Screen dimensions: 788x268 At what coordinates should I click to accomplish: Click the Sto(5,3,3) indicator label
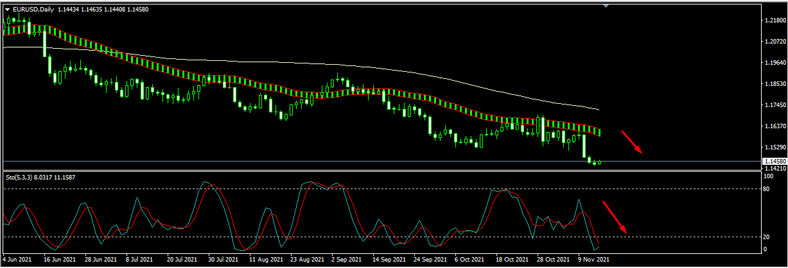(21, 176)
